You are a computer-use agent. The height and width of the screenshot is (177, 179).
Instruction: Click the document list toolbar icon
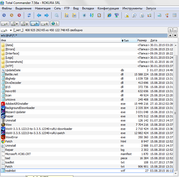[x=142, y=15]
